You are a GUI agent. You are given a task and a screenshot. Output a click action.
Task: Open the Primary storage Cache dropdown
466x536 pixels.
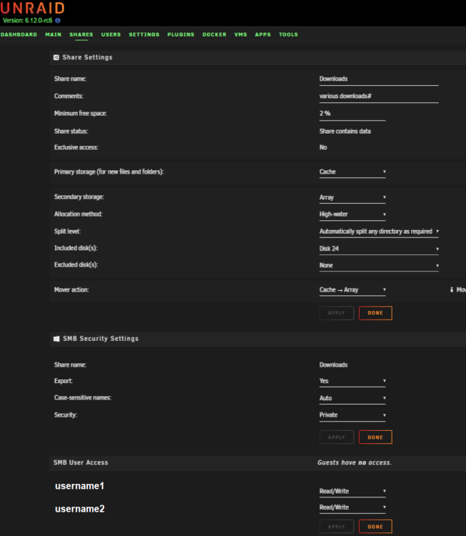[x=353, y=172]
